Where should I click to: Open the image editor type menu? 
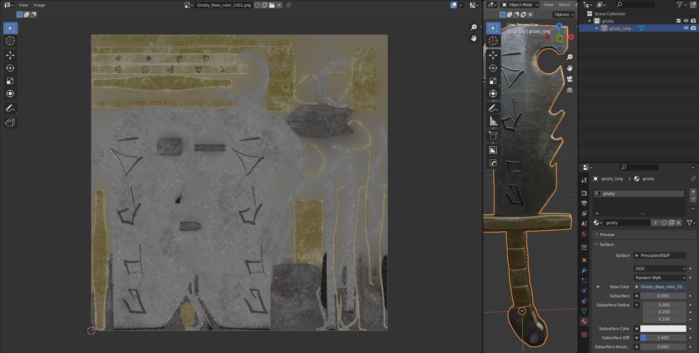[x=9, y=5]
